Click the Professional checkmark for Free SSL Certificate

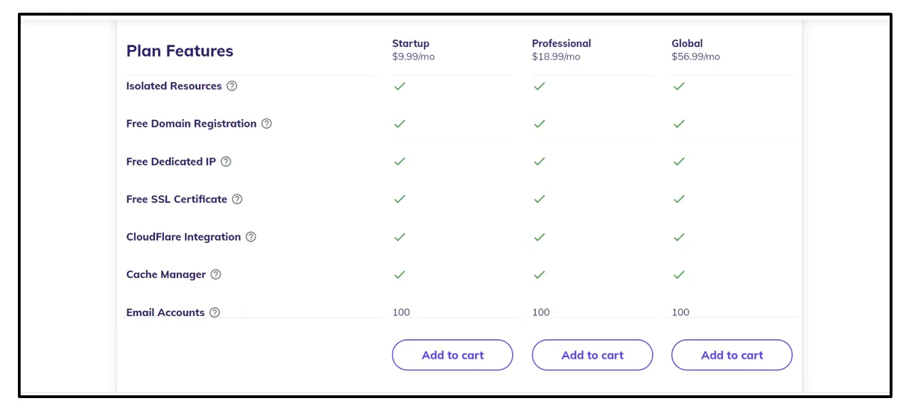point(539,199)
